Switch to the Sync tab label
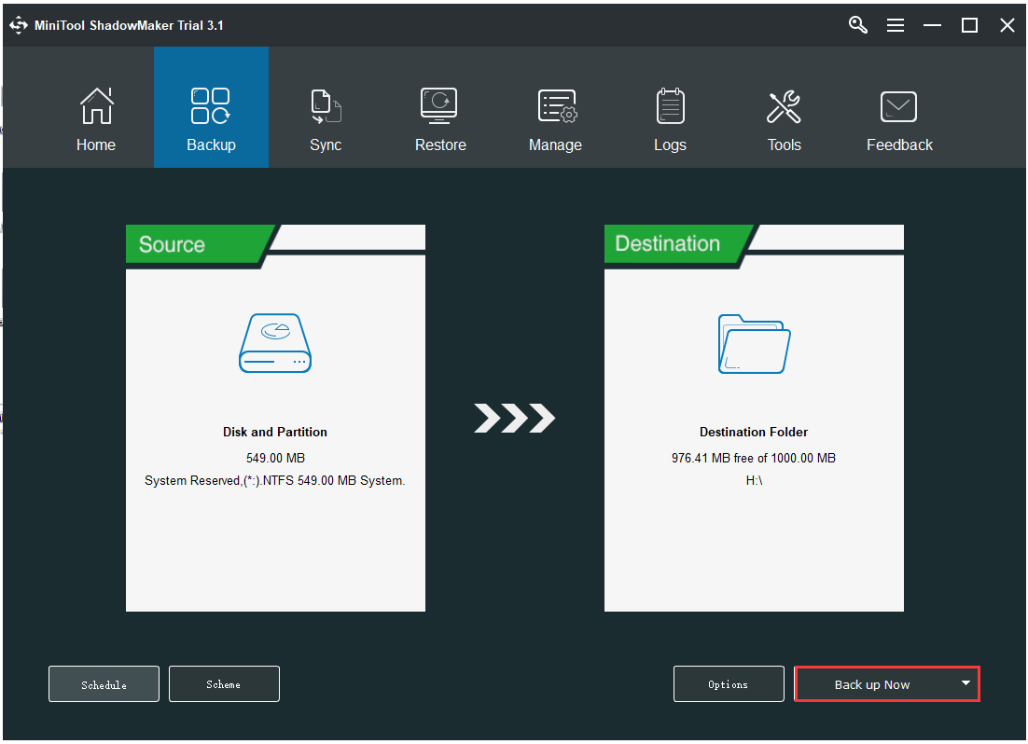 point(326,145)
